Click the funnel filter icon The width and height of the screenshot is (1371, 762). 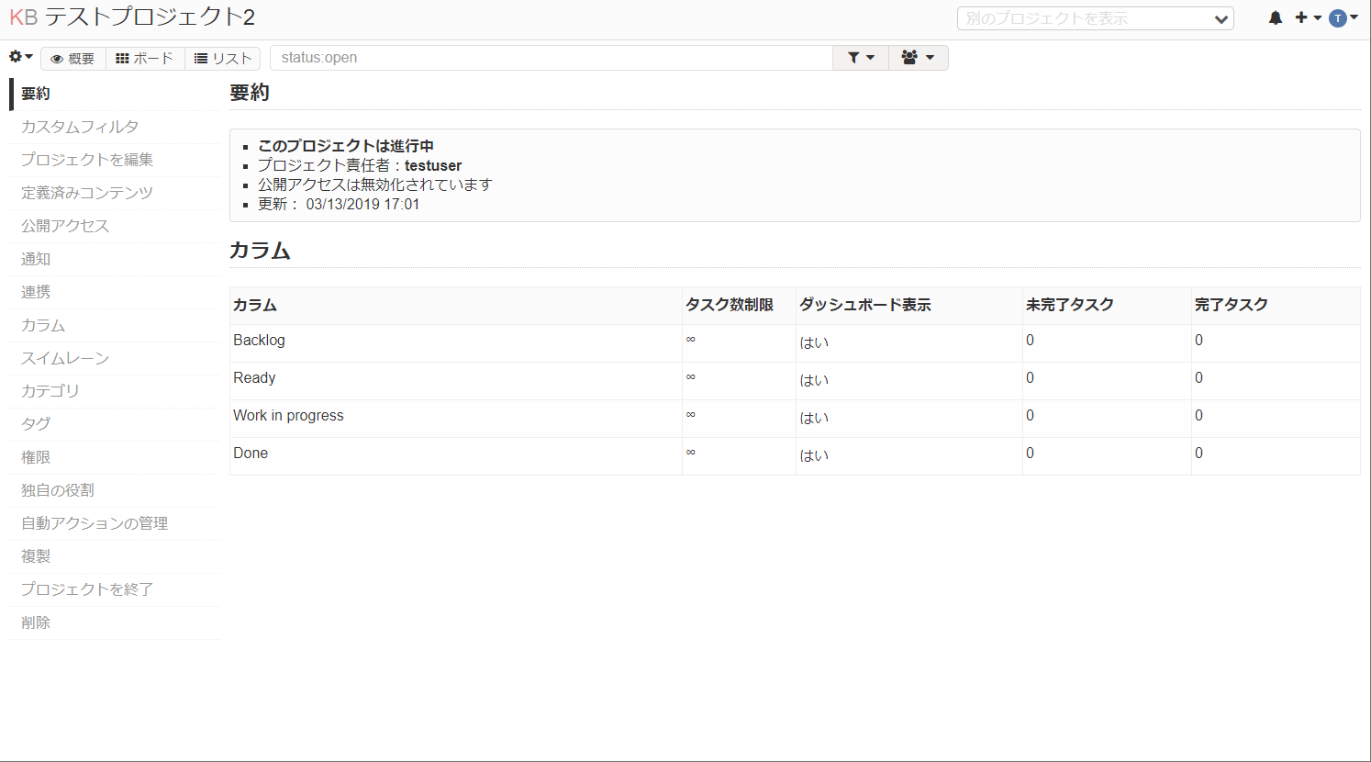click(853, 57)
